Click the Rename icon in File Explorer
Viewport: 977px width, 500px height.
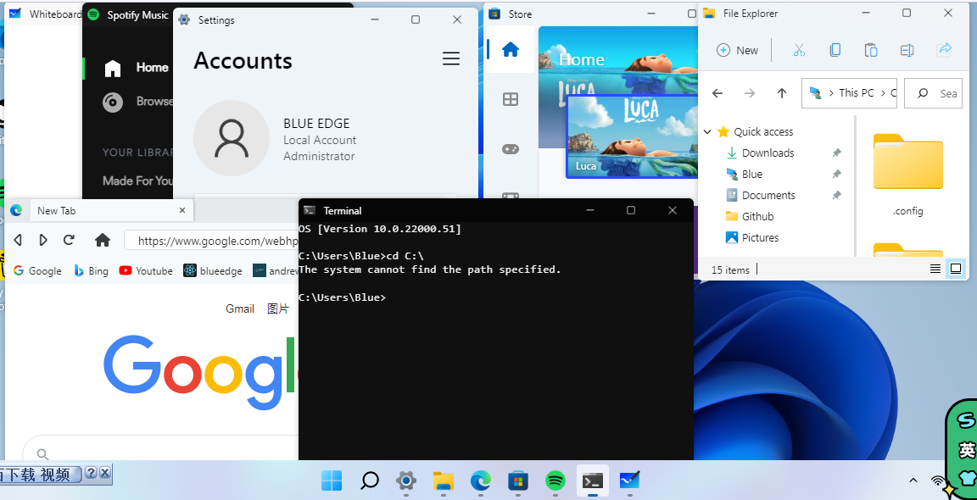[907, 51]
